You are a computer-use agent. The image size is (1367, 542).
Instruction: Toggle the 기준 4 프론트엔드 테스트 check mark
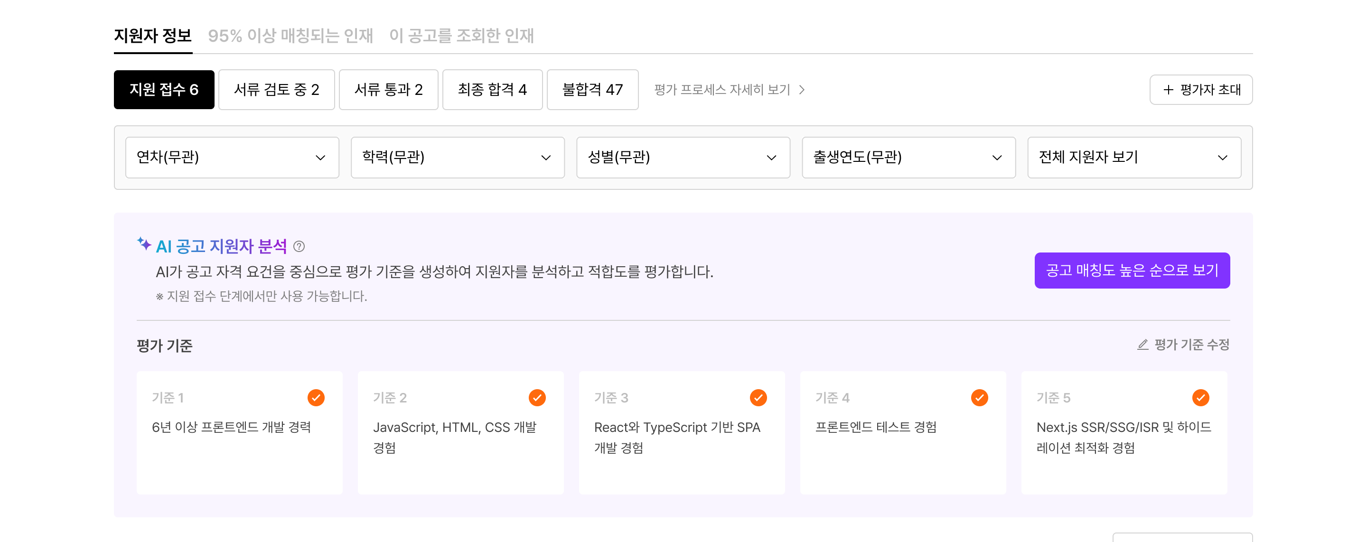point(979,398)
